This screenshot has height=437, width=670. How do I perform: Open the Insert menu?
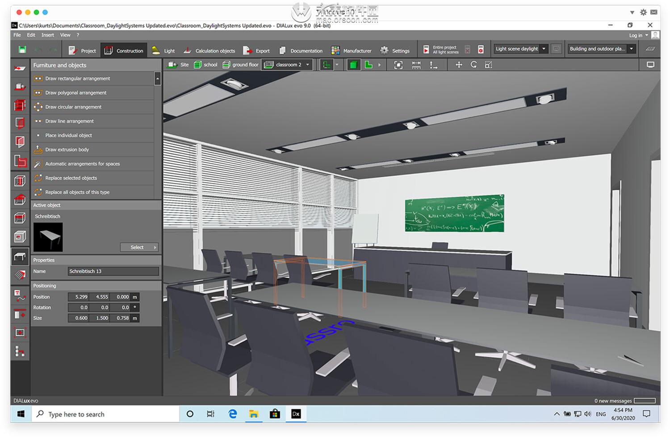[x=47, y=35]
